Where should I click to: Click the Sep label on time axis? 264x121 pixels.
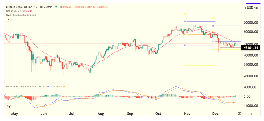click(130, 114)
